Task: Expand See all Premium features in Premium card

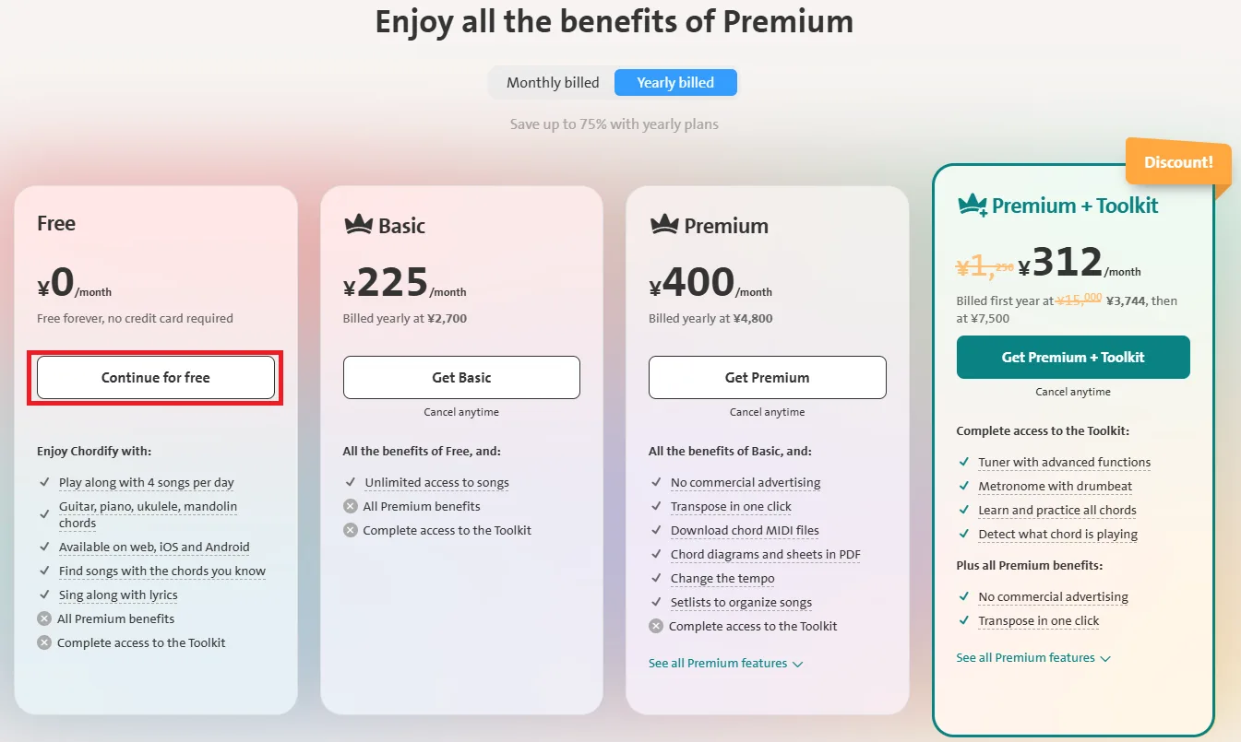Action: 726,663
